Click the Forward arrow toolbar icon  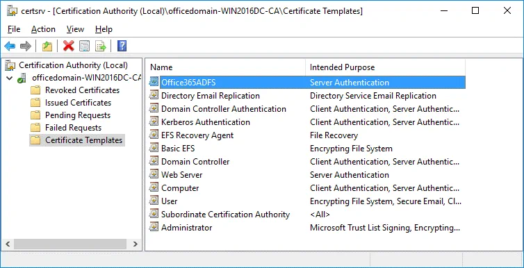(26, 46)
